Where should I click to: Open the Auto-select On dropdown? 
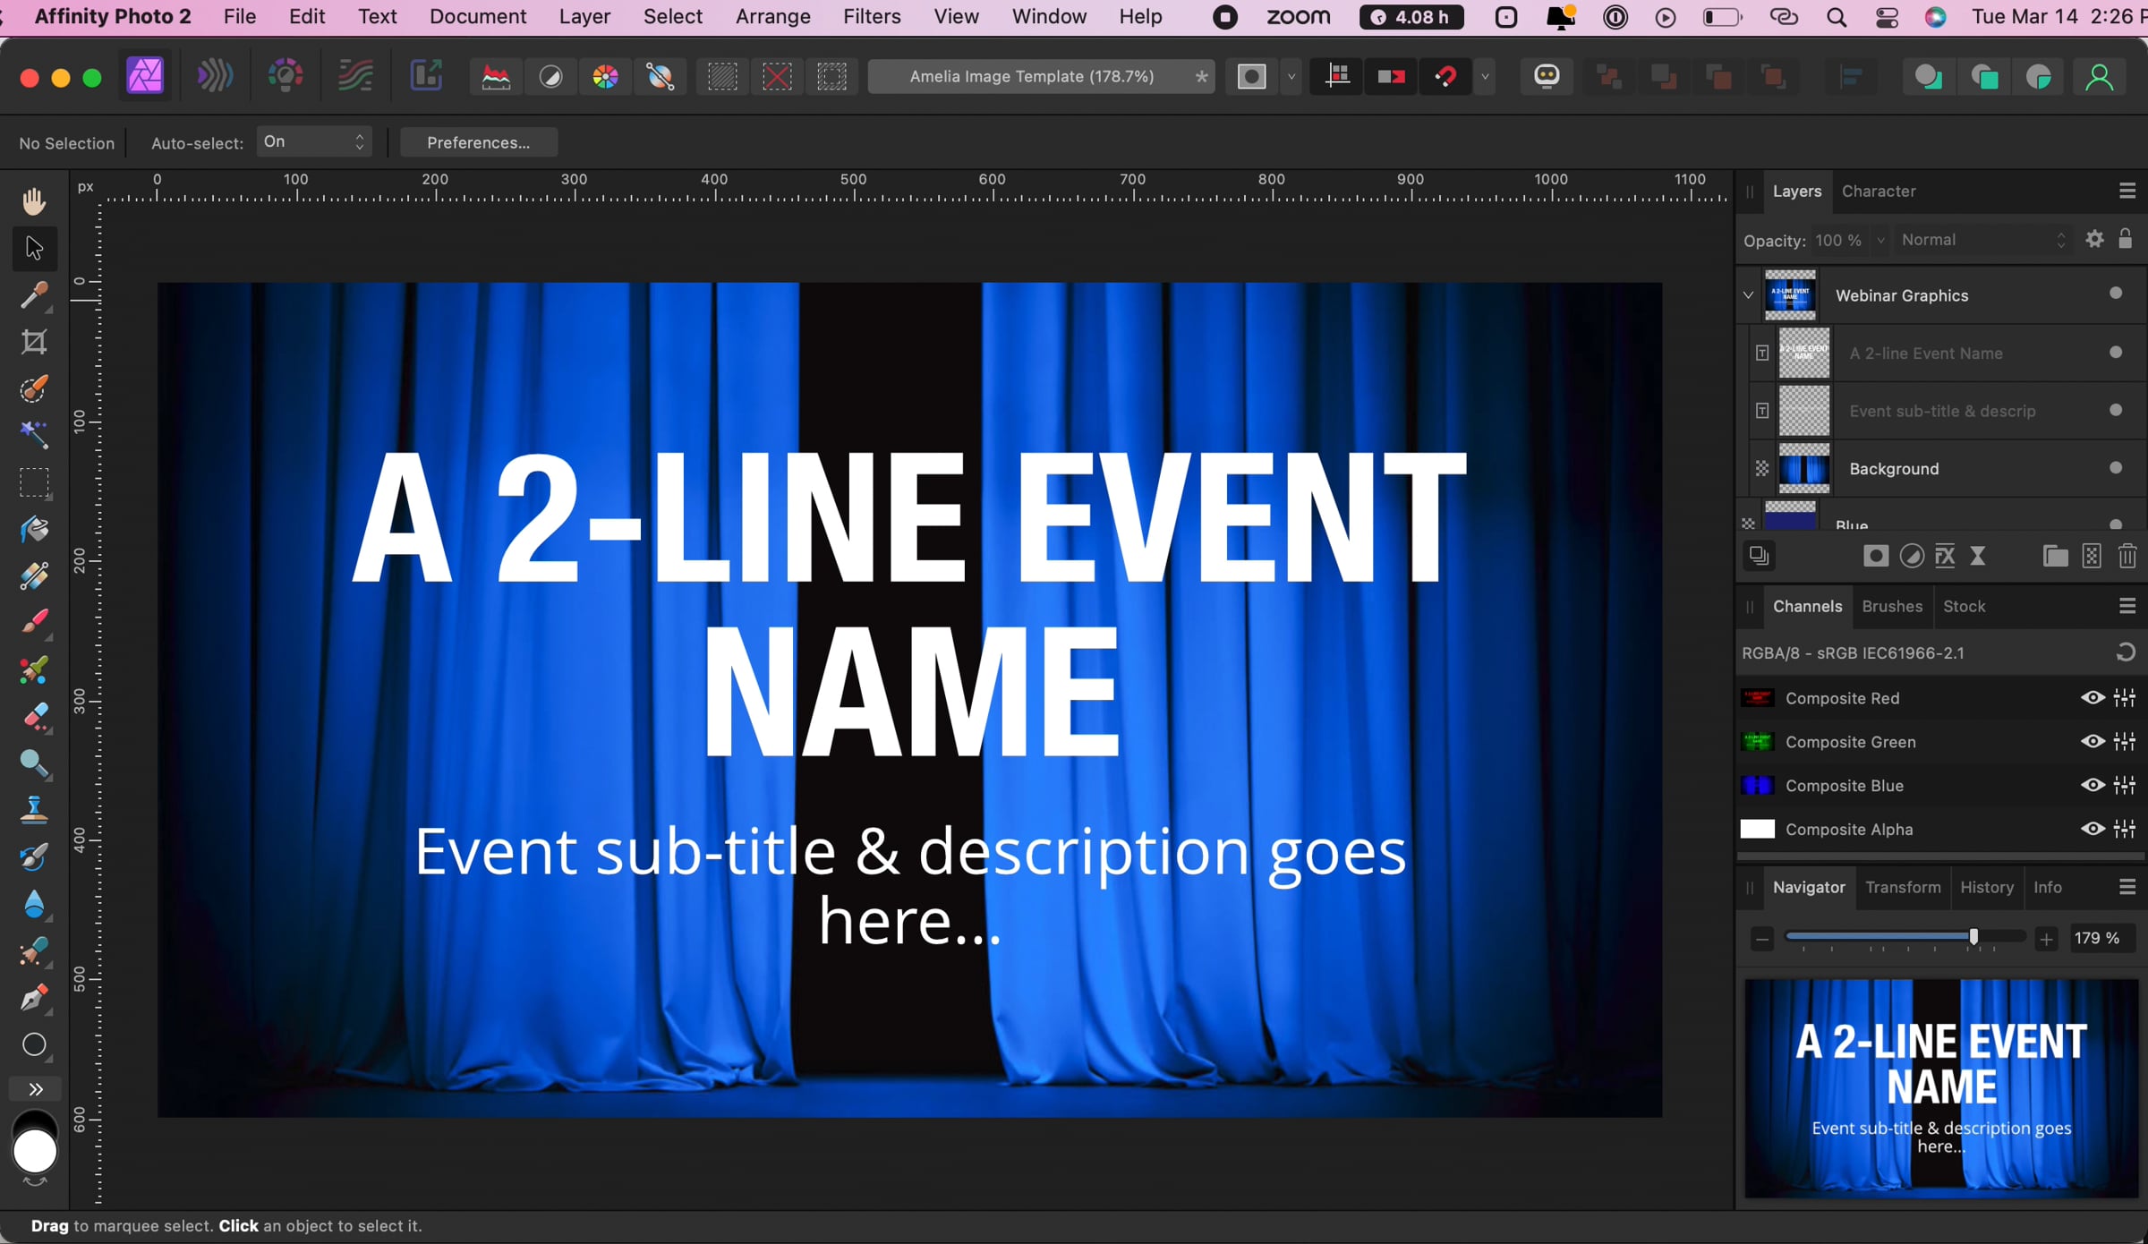pos(313,142)
